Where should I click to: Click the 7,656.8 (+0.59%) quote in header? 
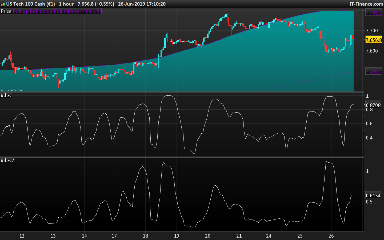click(x=96, y=4)
